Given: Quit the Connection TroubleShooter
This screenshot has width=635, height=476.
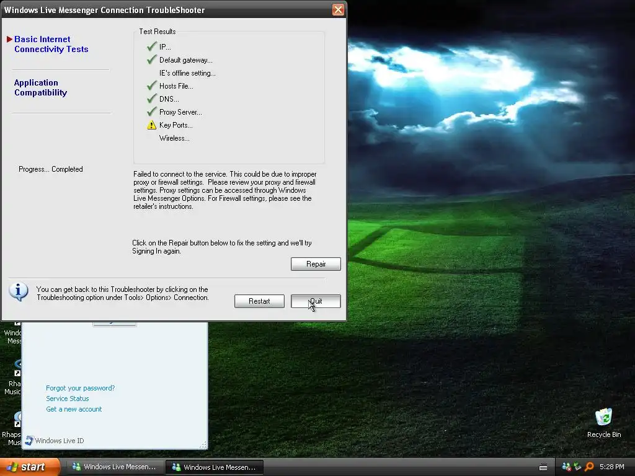Looking at the screenshot, I should 316,301.
